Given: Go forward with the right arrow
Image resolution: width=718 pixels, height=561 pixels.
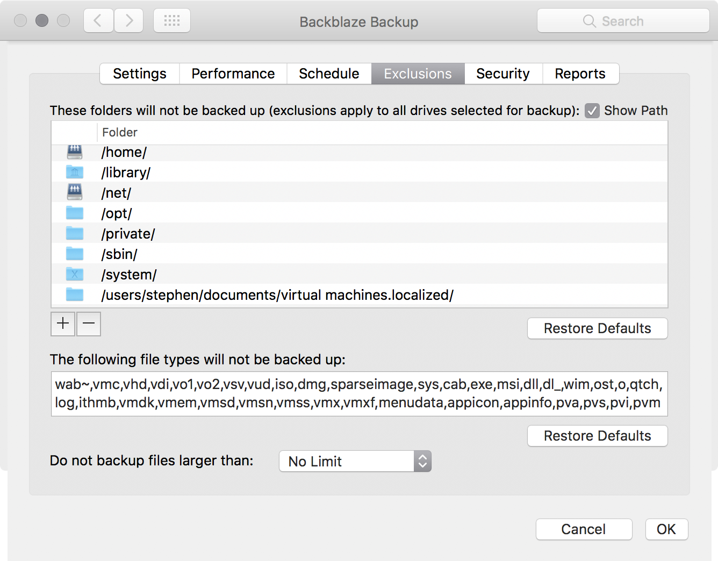Looking at the screenshot, I should click(128, 21).
